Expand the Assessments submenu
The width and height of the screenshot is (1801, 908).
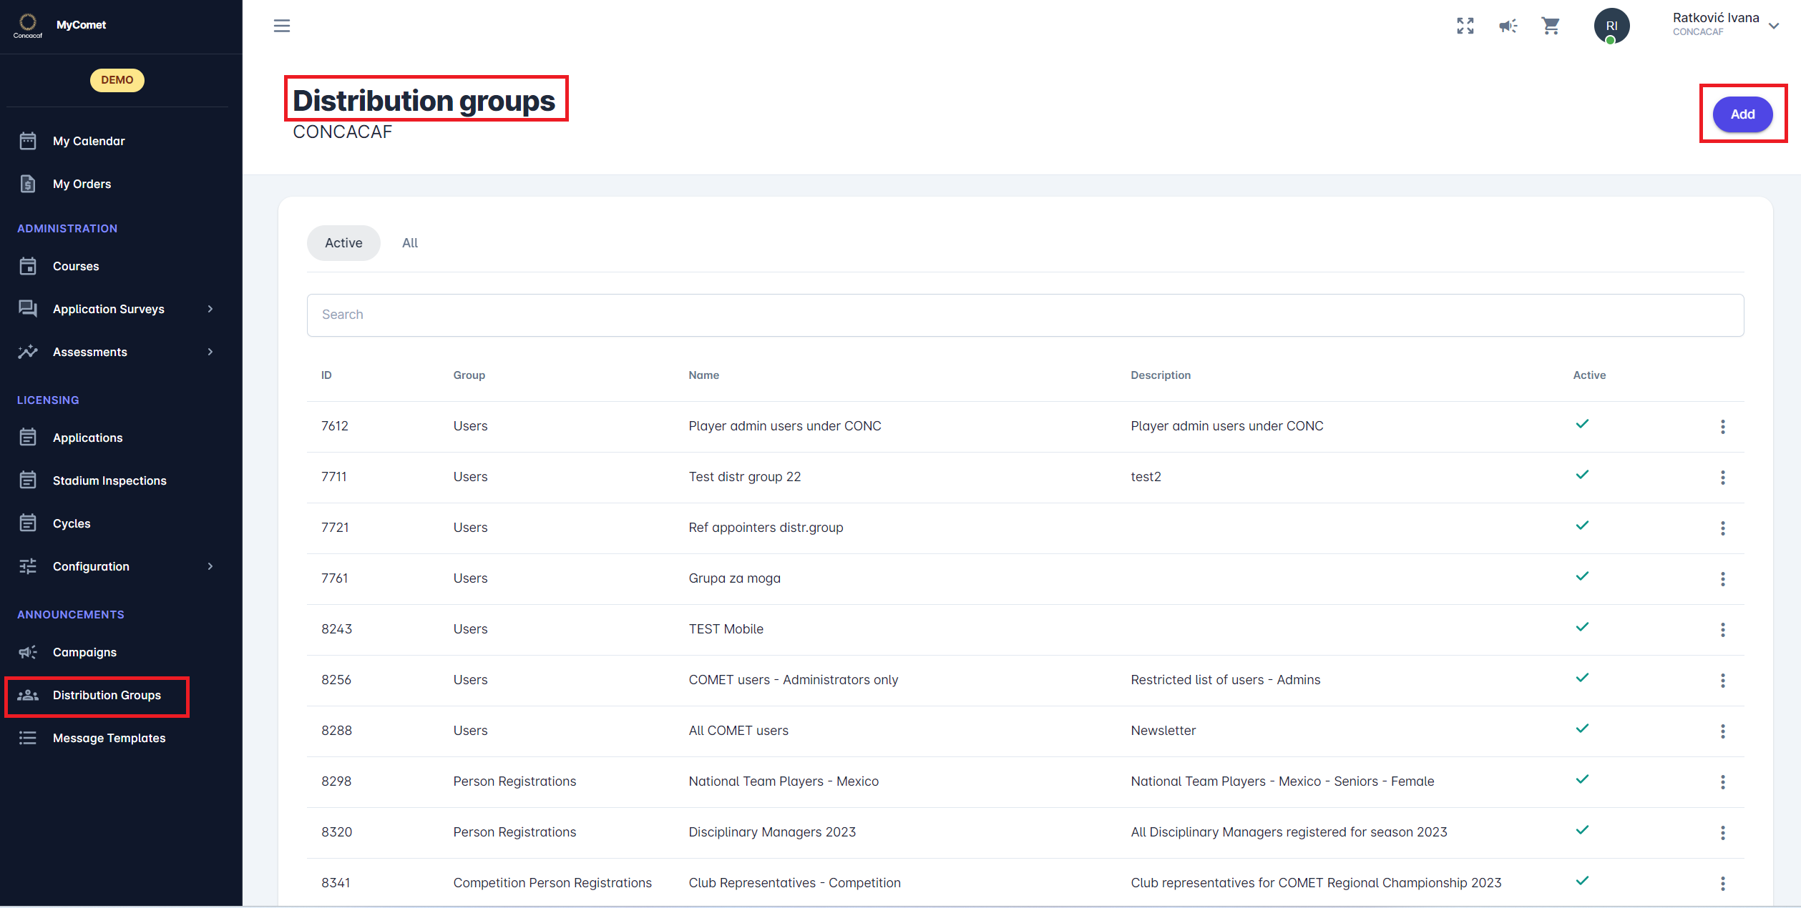pos(210,352)
